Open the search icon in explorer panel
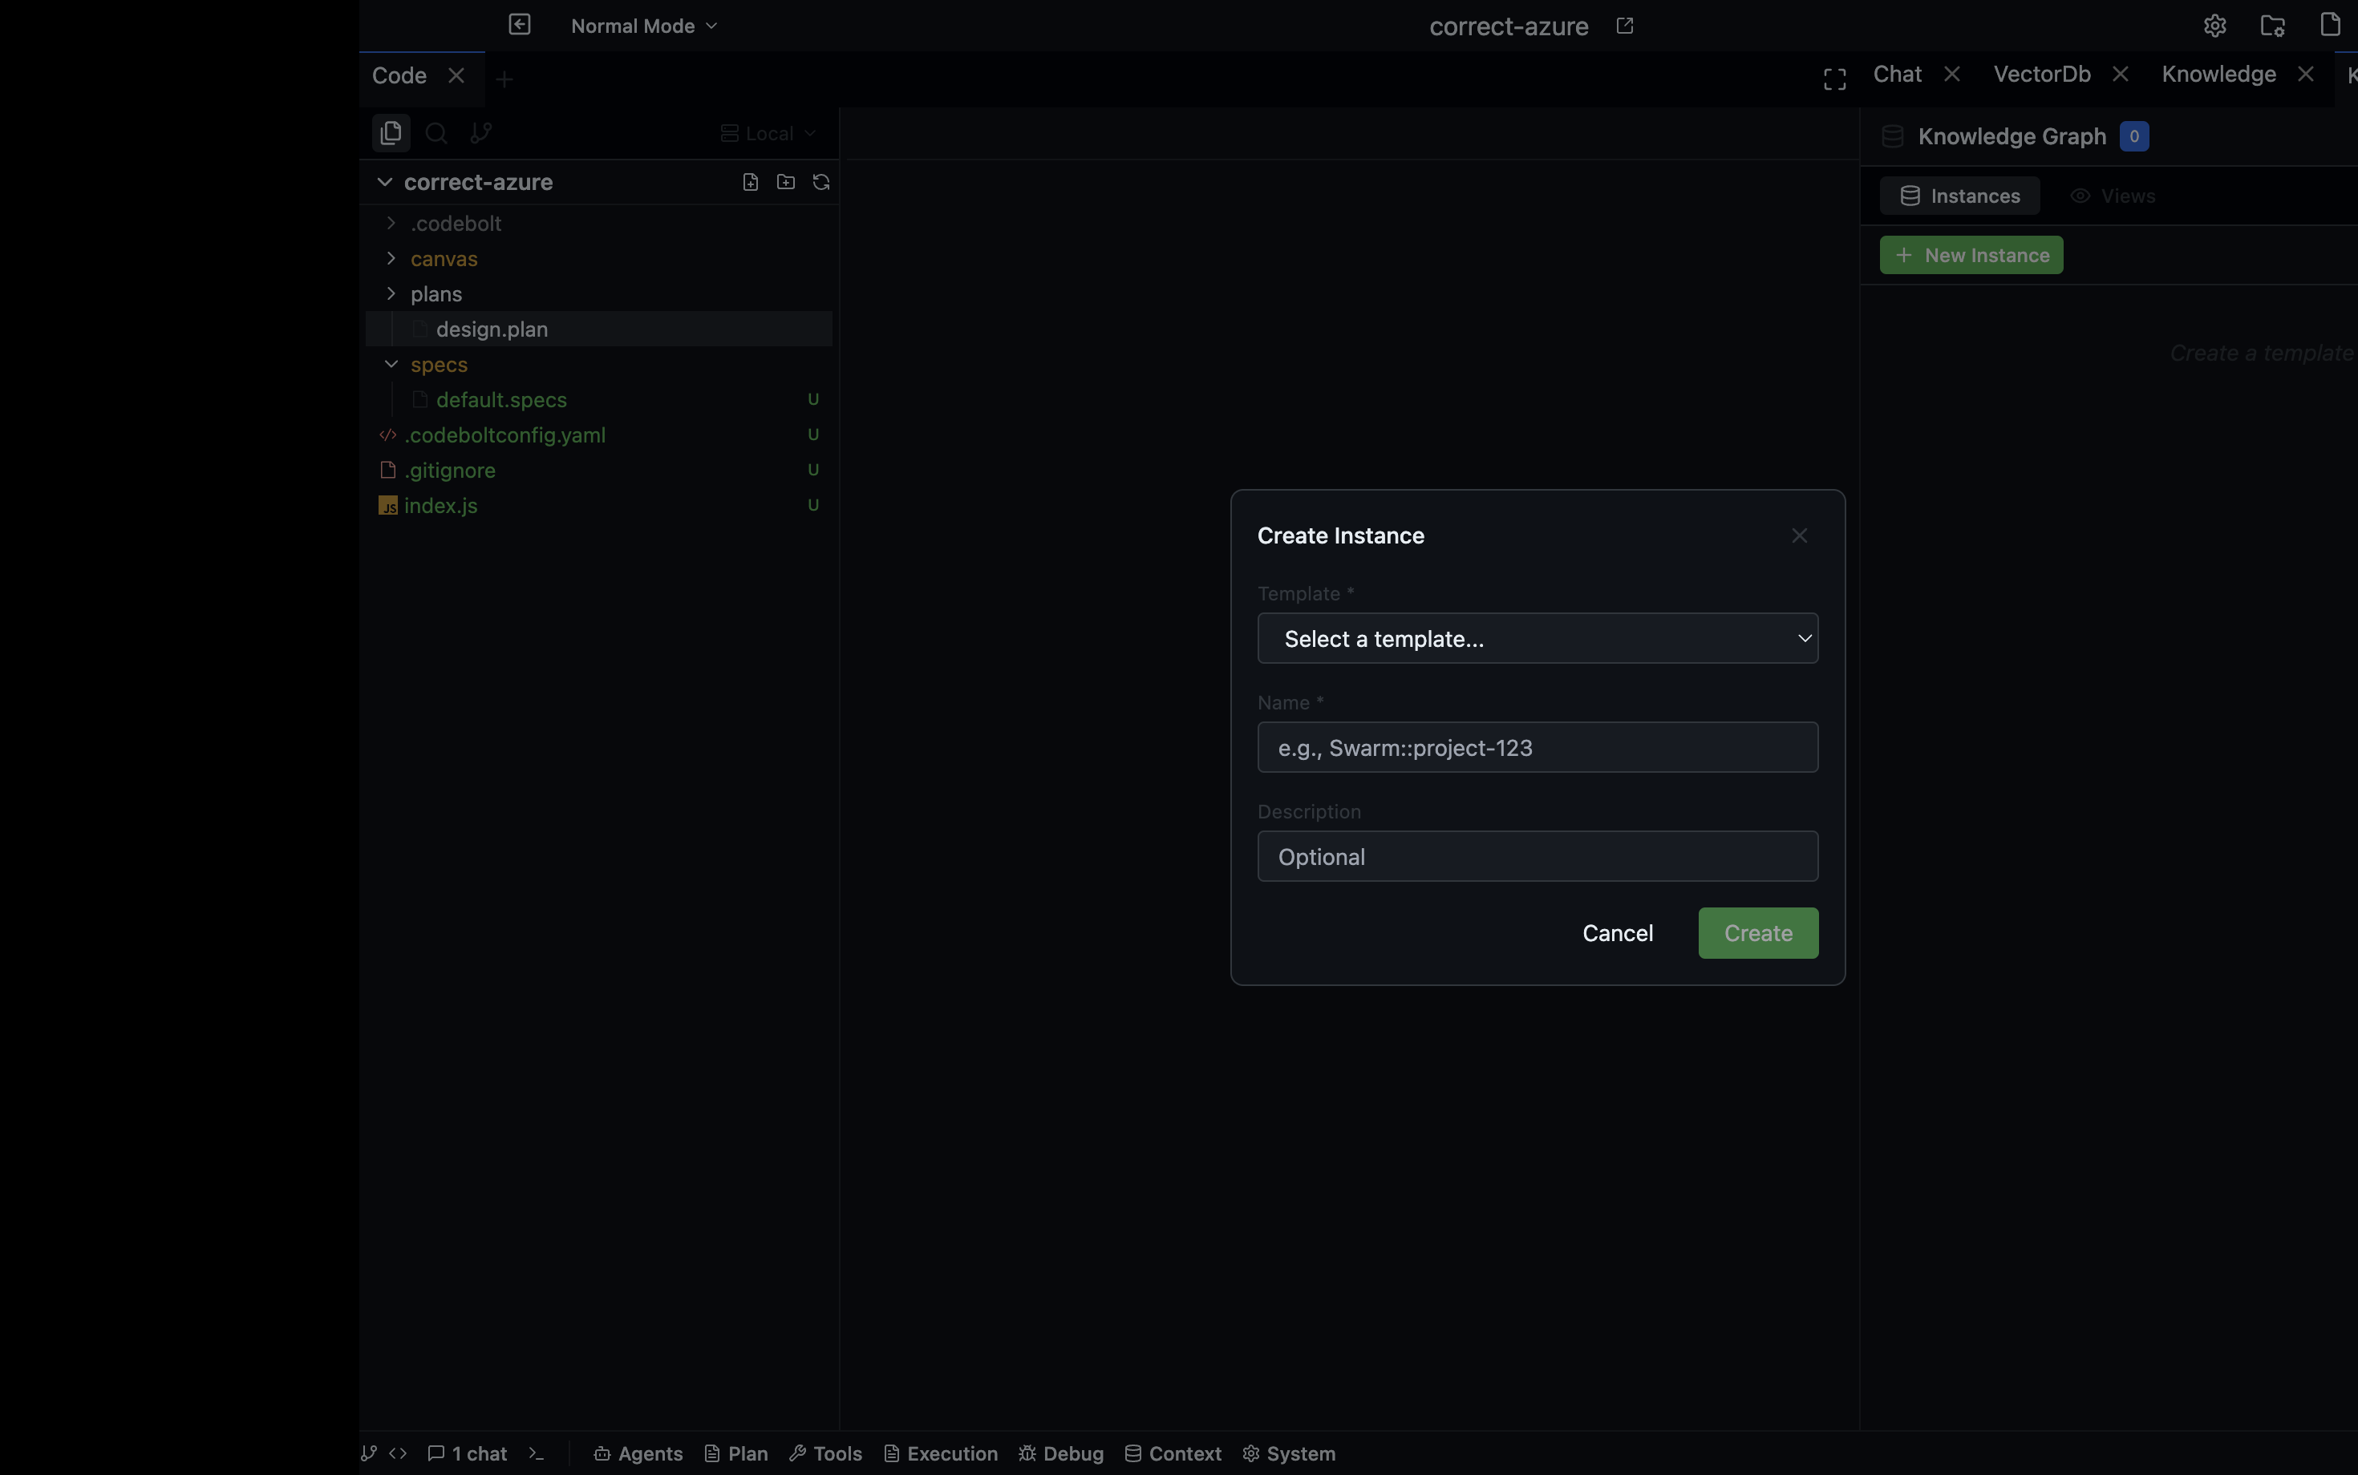The image size is (2358, 1475). [x=436, y=133]
